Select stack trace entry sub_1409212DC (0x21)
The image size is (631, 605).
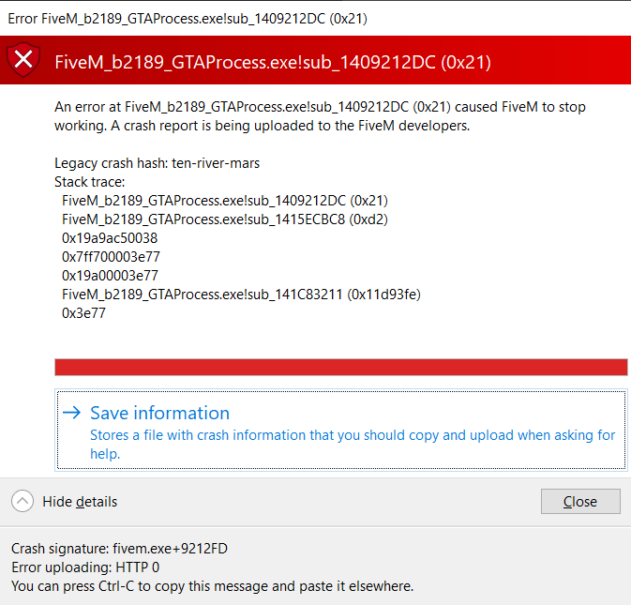click(x=225, y=201)
